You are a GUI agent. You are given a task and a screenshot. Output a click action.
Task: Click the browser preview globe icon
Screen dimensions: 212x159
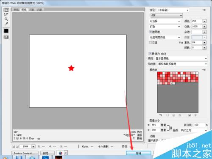61,153
